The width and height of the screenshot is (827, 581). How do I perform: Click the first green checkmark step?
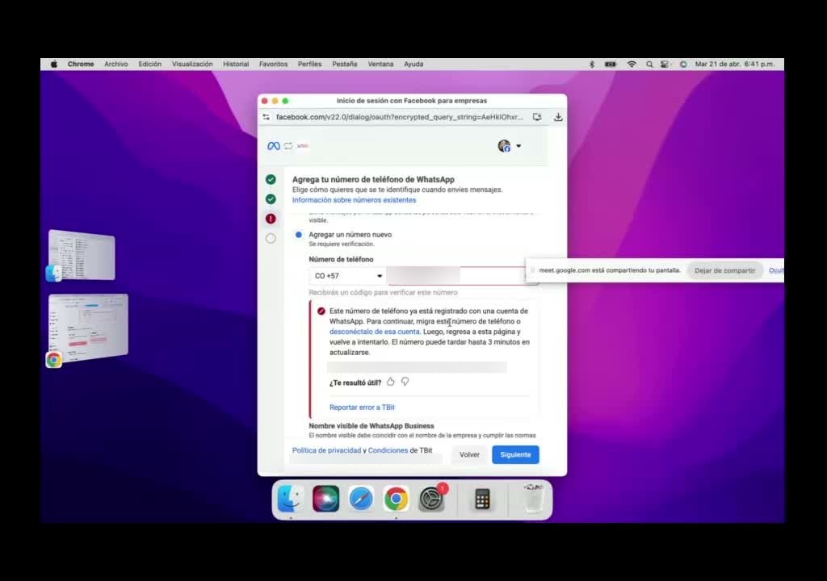point(271,180)
